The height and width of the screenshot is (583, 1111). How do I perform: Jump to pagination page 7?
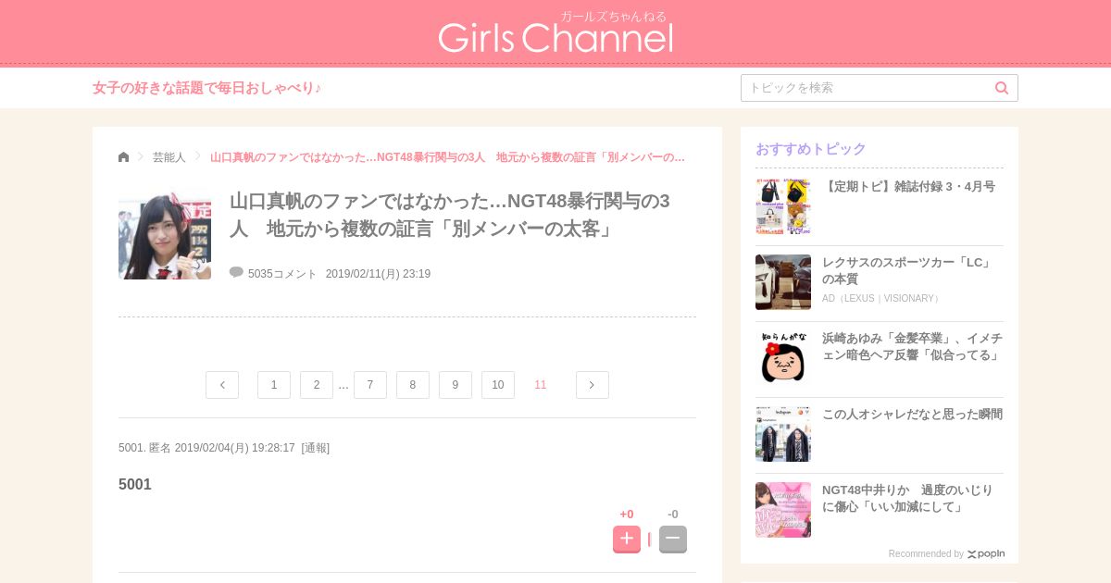tap(370, 385)
